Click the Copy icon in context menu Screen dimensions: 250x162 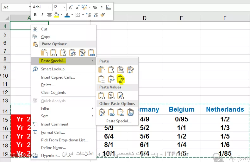pos(35,37)
